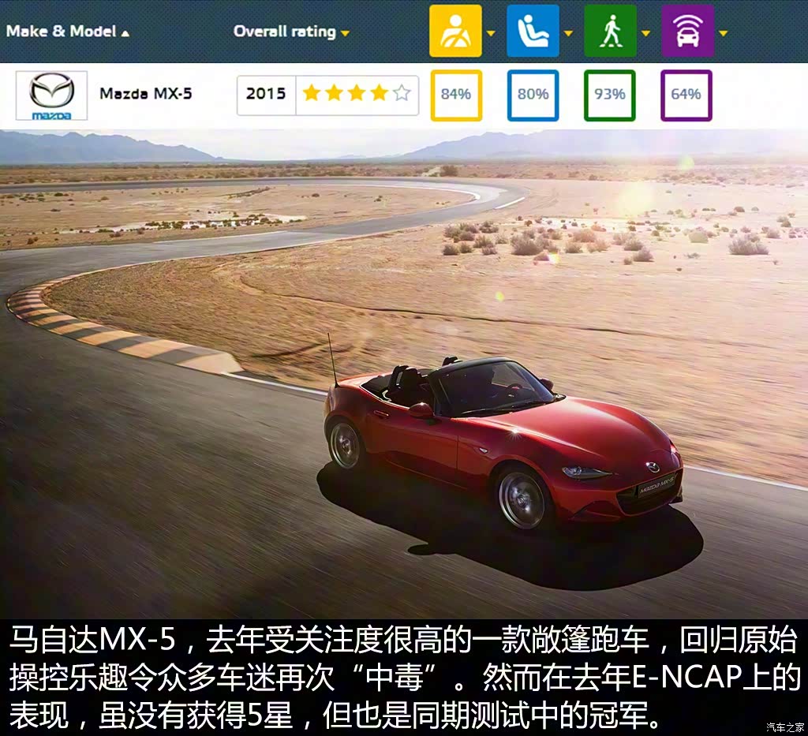This screenshot has width=808, height=736.
Task: Select the 64% safety assist score box
Action: click(x=686, y=95)
